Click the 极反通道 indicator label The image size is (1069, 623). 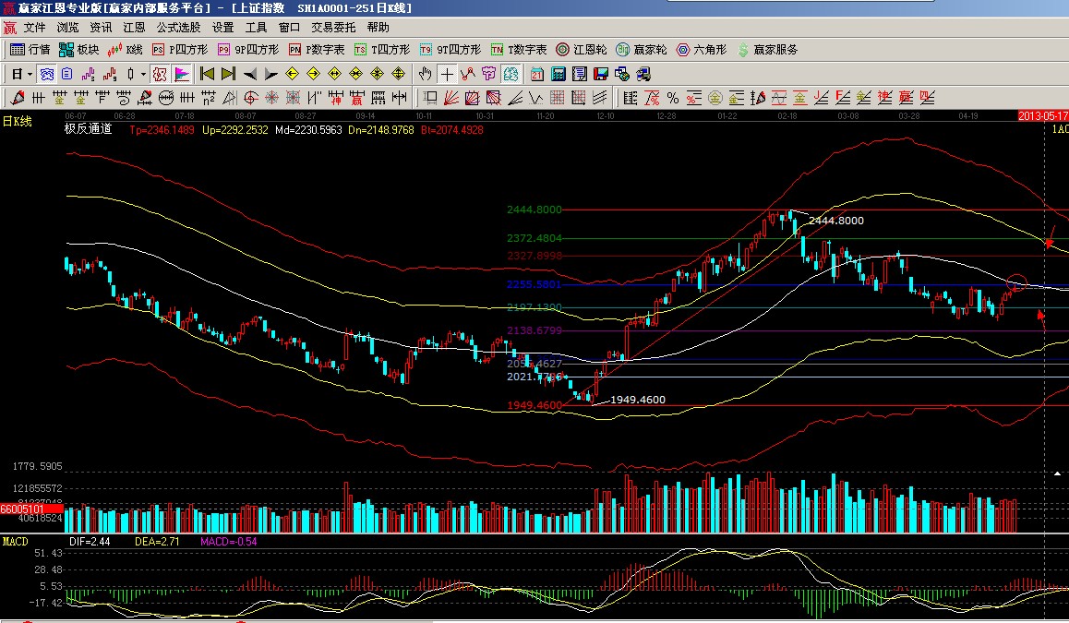(x=88, y=130)
